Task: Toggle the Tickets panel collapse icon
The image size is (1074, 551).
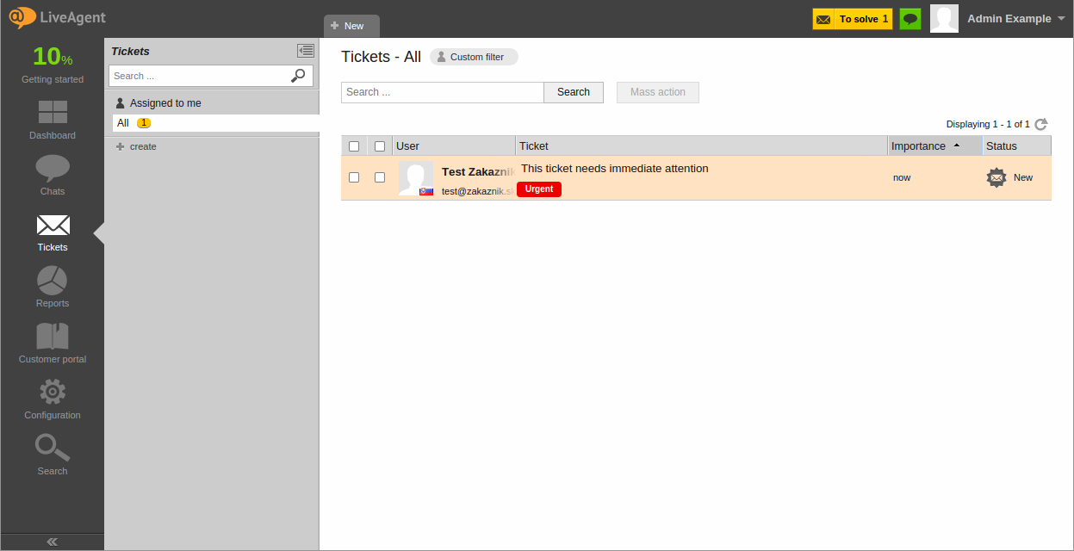Action: coord(306,51)
